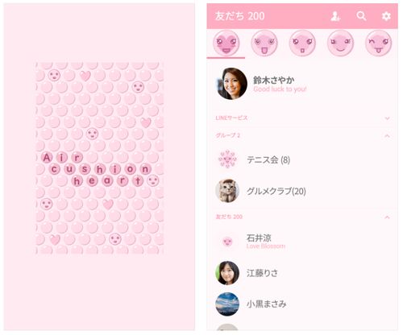Open settings gear icon
Image resolution: width=403 pixels, height=335 pixels.
tap(386, 16)
